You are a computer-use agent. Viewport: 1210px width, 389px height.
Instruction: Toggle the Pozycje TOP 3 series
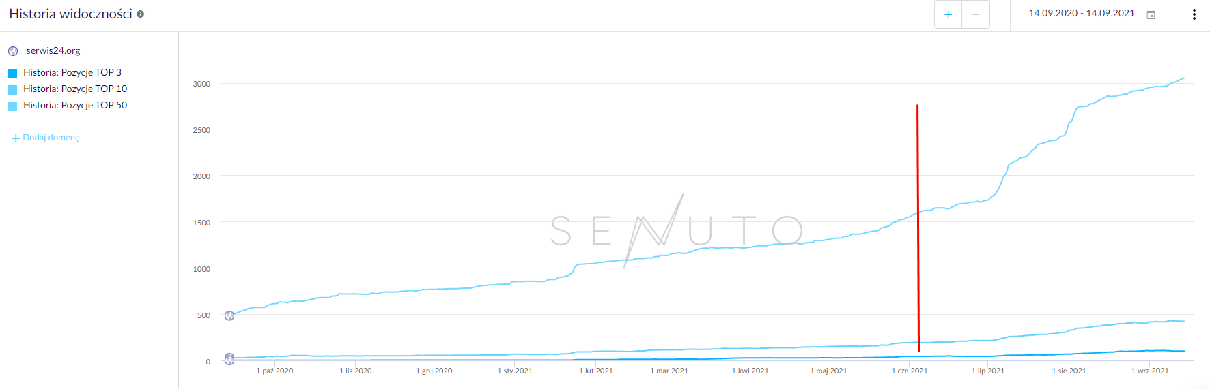tap(72, 72)
